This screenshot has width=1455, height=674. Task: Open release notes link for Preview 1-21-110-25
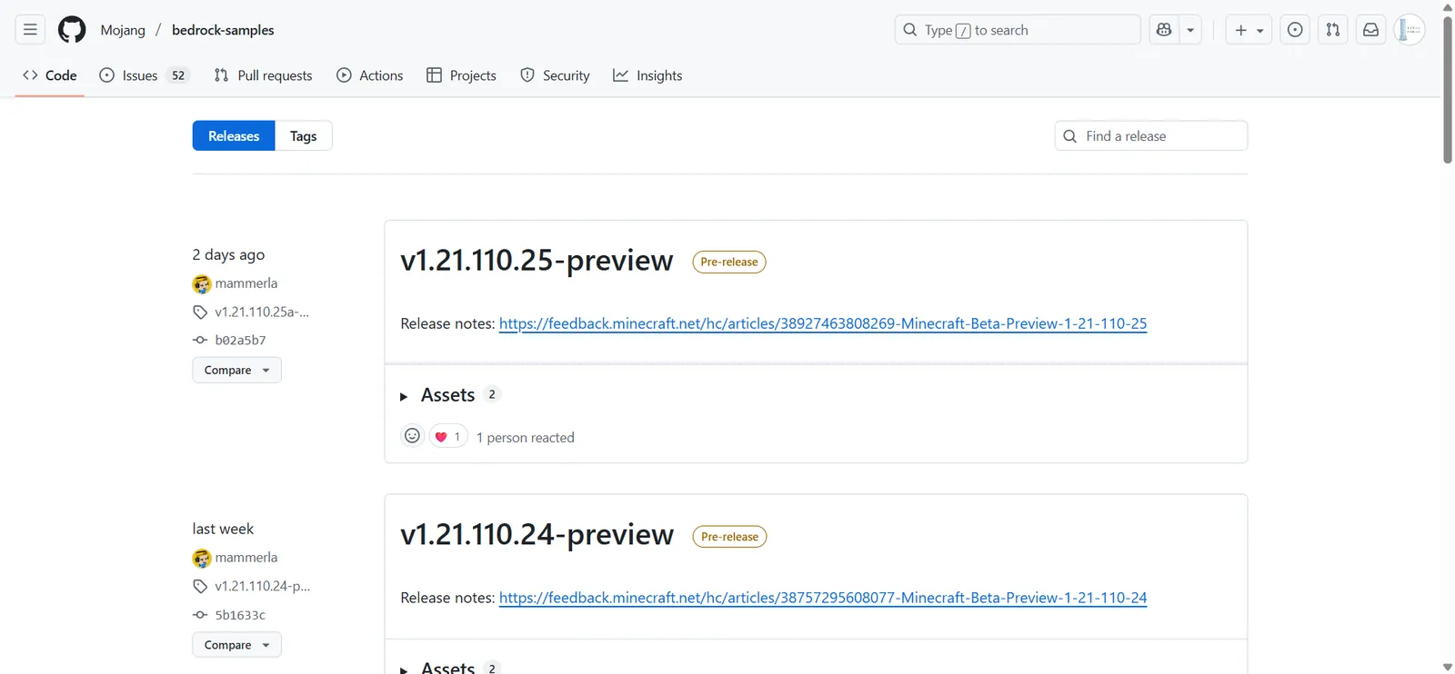point(823,323)
